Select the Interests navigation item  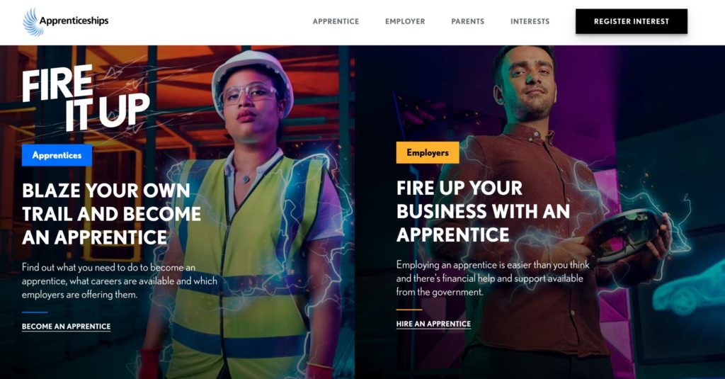point(530,21)
